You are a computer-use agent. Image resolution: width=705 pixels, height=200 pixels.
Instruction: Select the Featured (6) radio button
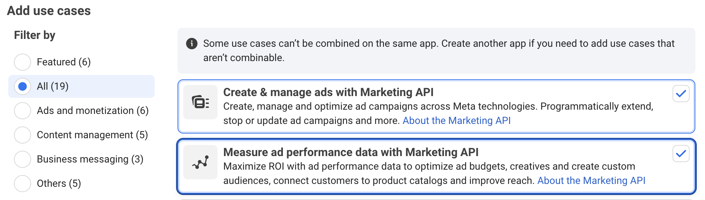point(22,62)
